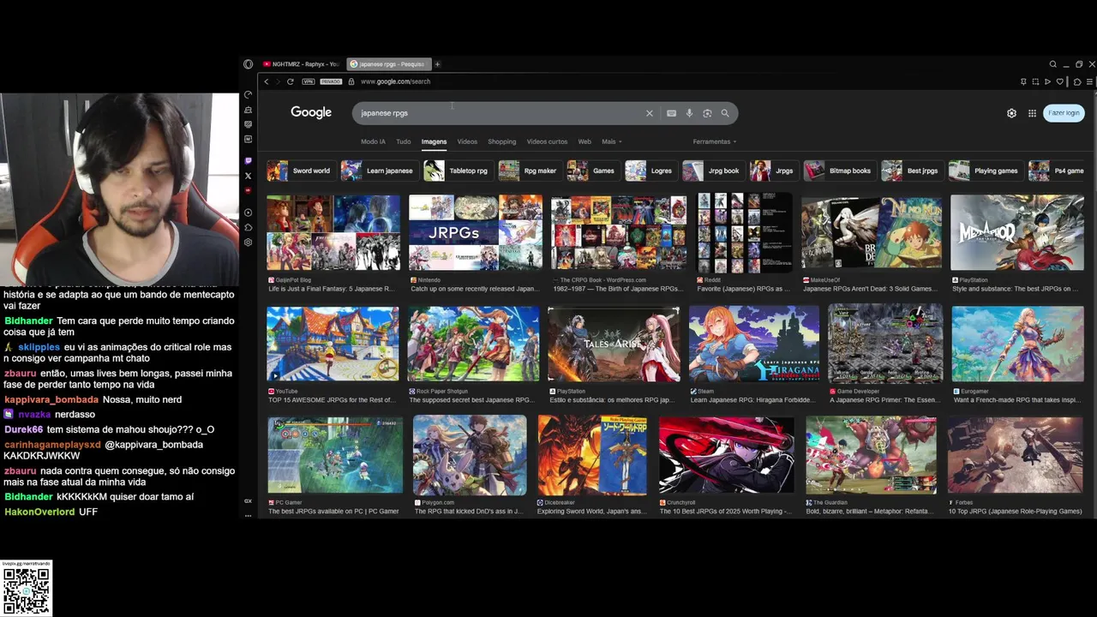Start the snapshot capture tool icon
Viewport: 1097px width, 617px height.
(x=1035, y=81)
